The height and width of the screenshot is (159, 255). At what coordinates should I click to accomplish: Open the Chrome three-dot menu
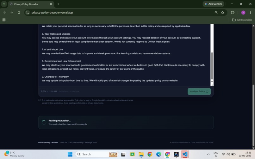pyautogui.click(x=251, y=13)
